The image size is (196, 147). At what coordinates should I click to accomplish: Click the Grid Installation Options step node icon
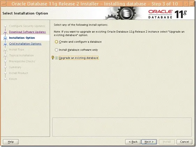pos(5,44)
